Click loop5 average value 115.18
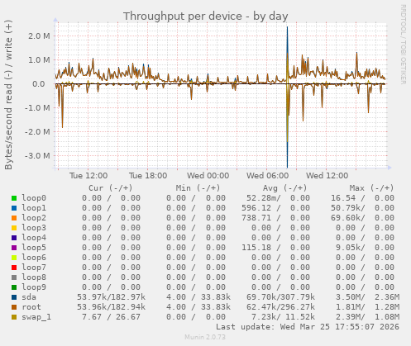This screenshot has height=346, width=411. coord(256,248)
